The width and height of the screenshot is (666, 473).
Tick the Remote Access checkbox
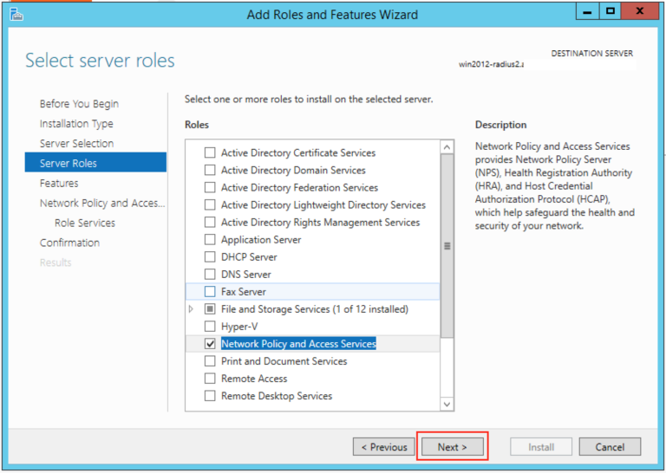(x=210, y=379)
